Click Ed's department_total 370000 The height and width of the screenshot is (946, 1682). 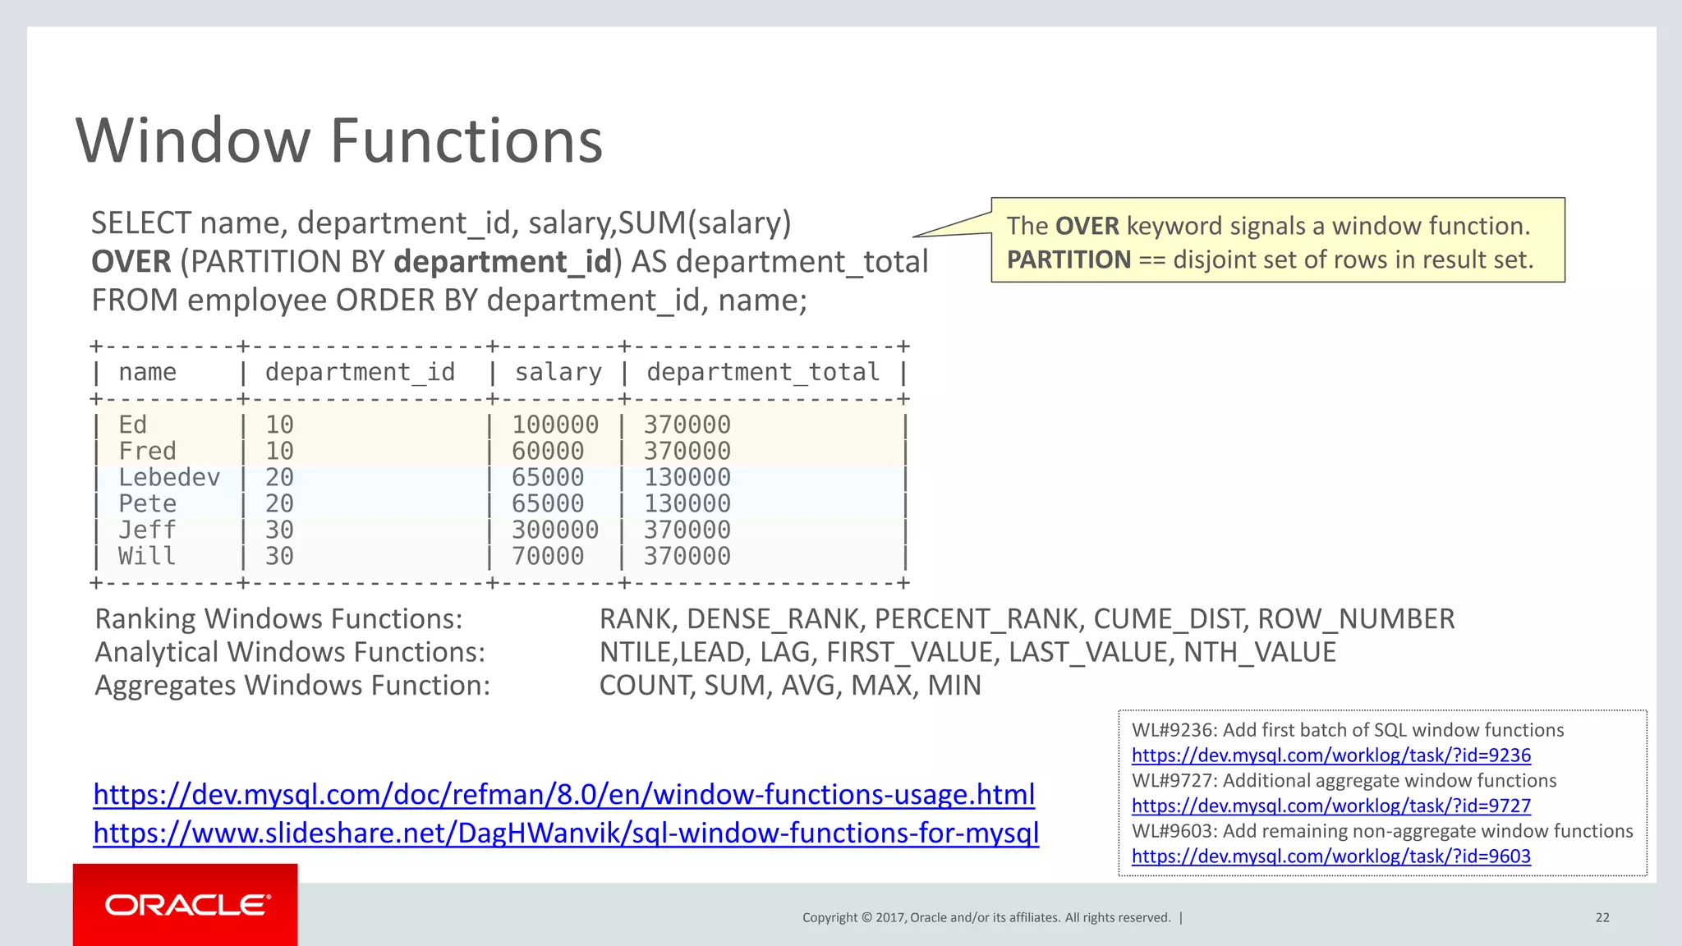pos(687,425)
